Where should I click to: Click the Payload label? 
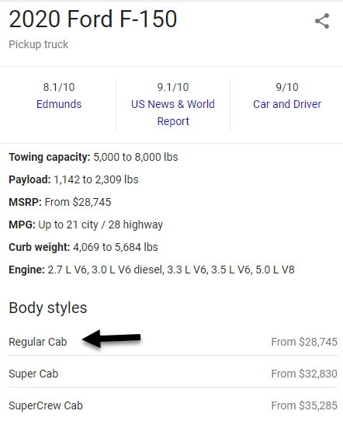(x=29, y=179)
